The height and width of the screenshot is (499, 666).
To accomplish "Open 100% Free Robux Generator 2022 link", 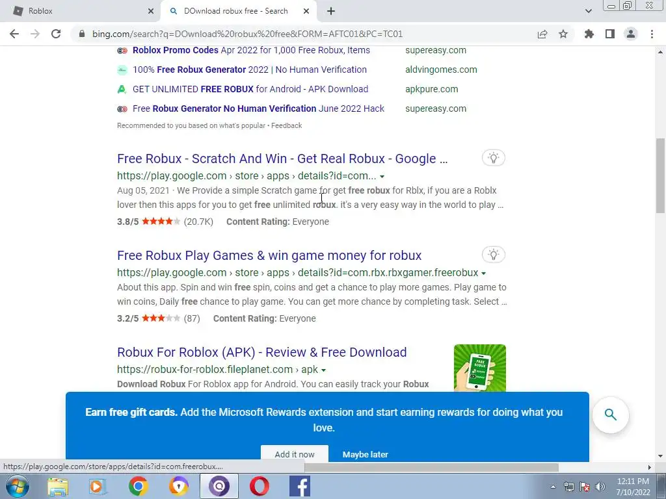I will click(x=249, y=70).
